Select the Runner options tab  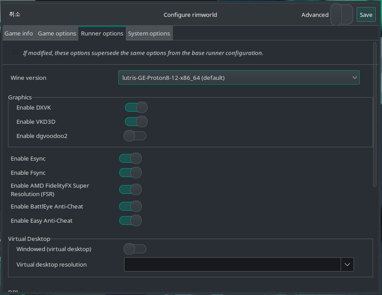click(102, 33)
